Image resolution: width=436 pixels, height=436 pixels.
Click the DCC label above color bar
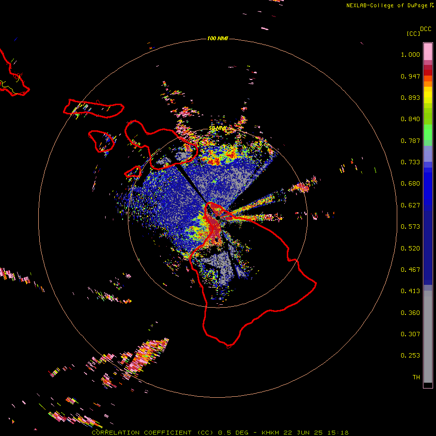pyautogui.click(x=426, y=29)
